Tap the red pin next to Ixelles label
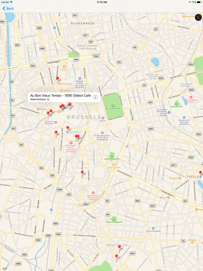 [x=200, y=172]
